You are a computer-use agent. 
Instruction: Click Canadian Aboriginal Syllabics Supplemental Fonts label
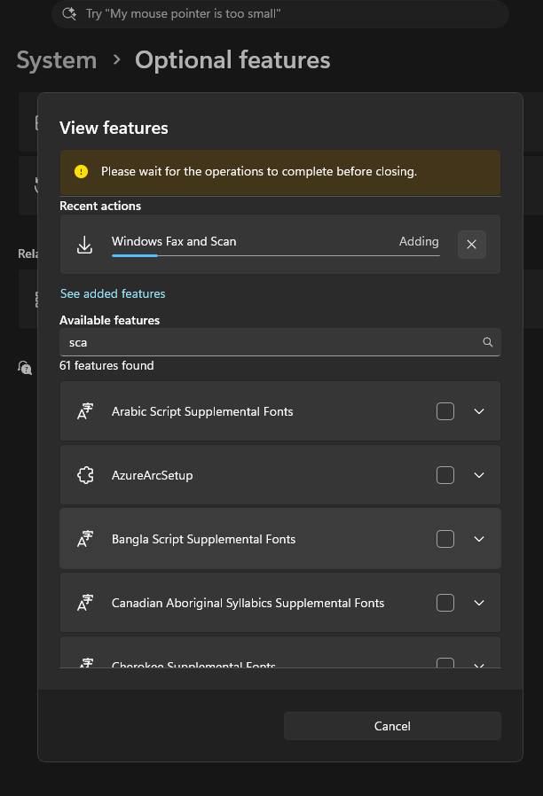248,603
